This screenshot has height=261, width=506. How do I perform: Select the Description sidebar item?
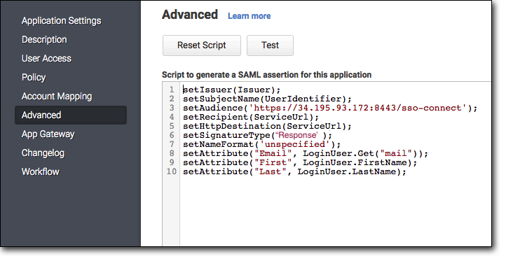(44, 40)
